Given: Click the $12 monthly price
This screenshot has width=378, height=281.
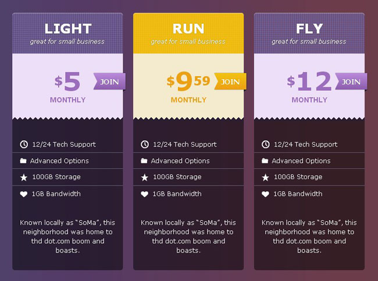Looking at the screenshot, I should point(309,82).
